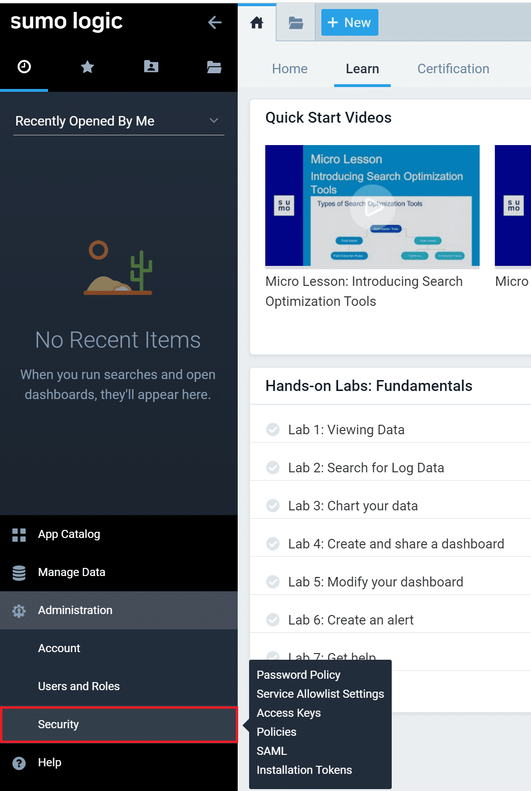Open Lab 4: Create and share a dashboard
The image size is (531, 791).
(x=396, y=544)
